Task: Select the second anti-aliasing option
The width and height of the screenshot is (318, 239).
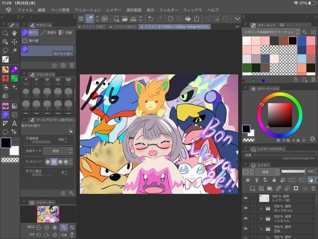Action: pos(54,162)
